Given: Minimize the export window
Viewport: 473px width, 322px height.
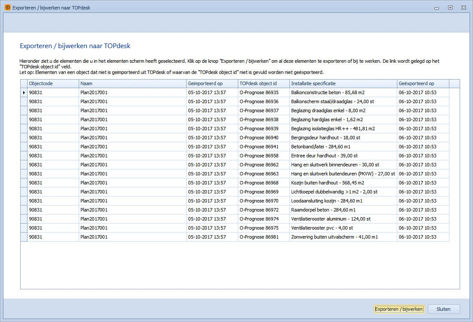Looking at the screenshot, I should pos(436,7).
